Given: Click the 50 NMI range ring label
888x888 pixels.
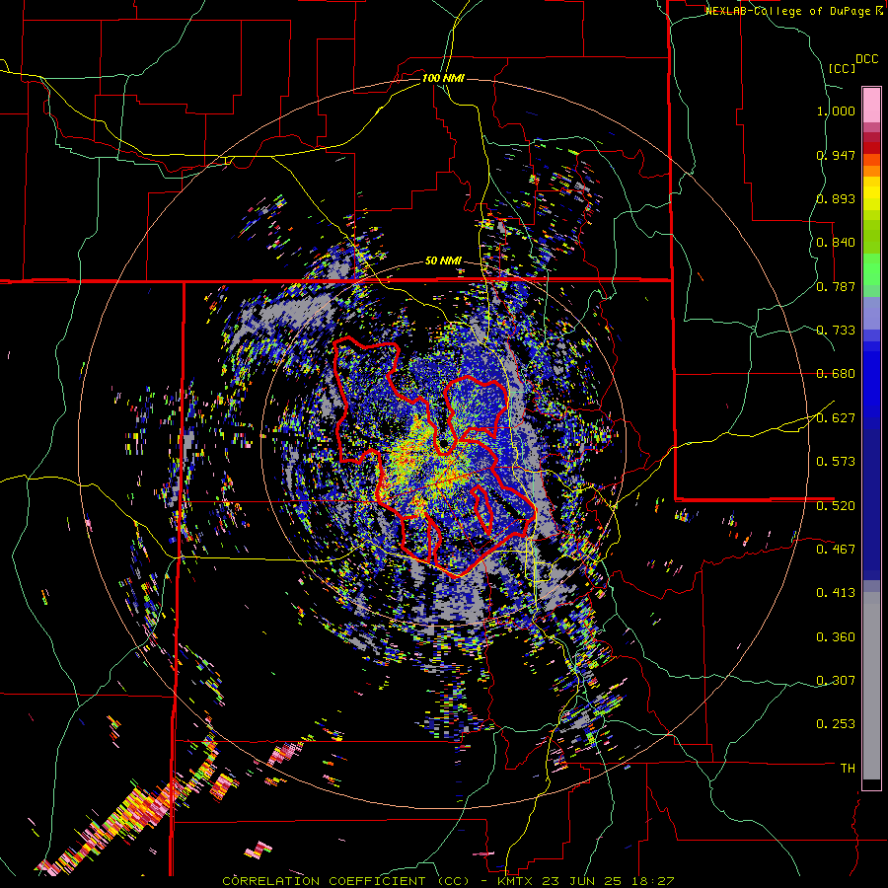Looking at the screenshot, I should point(443,261).
